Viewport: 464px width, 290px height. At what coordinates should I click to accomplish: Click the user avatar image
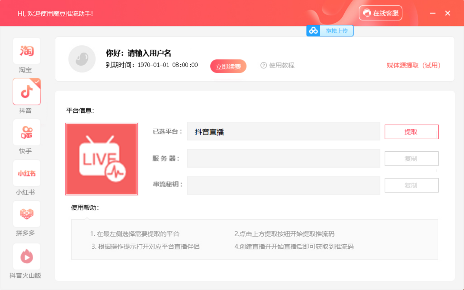point(82,59)
